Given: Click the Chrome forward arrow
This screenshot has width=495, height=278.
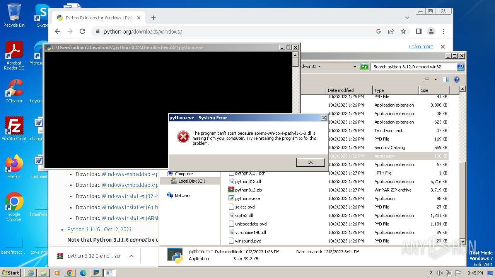Looking at the screenshot, I should pos(70,32).
